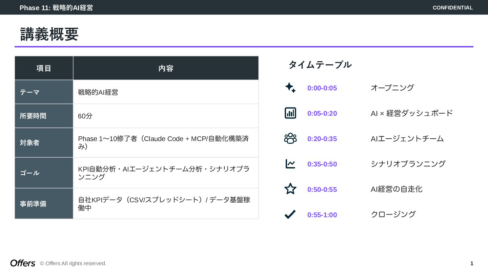Click the people group team icon
The width and height of the screenshot is (488, 274).
[290, 138]
